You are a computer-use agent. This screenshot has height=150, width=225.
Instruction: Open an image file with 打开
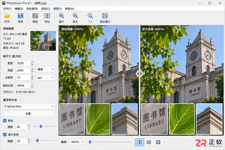(7, 18)
